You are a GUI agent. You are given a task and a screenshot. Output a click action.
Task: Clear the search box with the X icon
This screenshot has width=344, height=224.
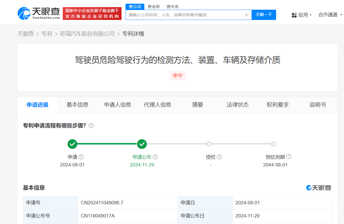point(246,15)
